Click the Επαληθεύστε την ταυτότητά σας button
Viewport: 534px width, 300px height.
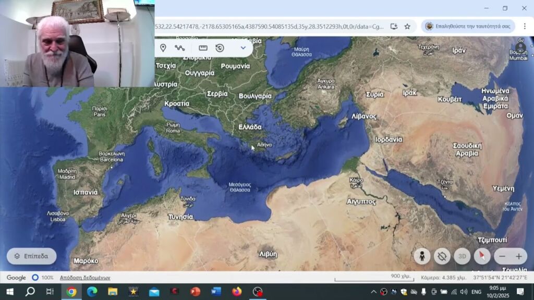468,26
